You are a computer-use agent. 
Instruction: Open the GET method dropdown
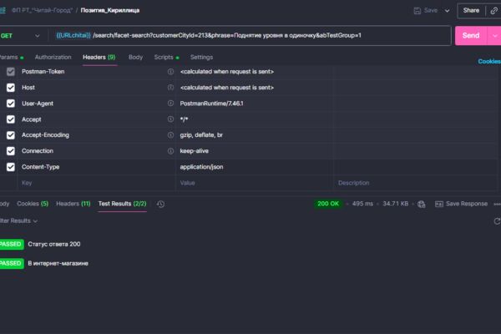(20, 36)
